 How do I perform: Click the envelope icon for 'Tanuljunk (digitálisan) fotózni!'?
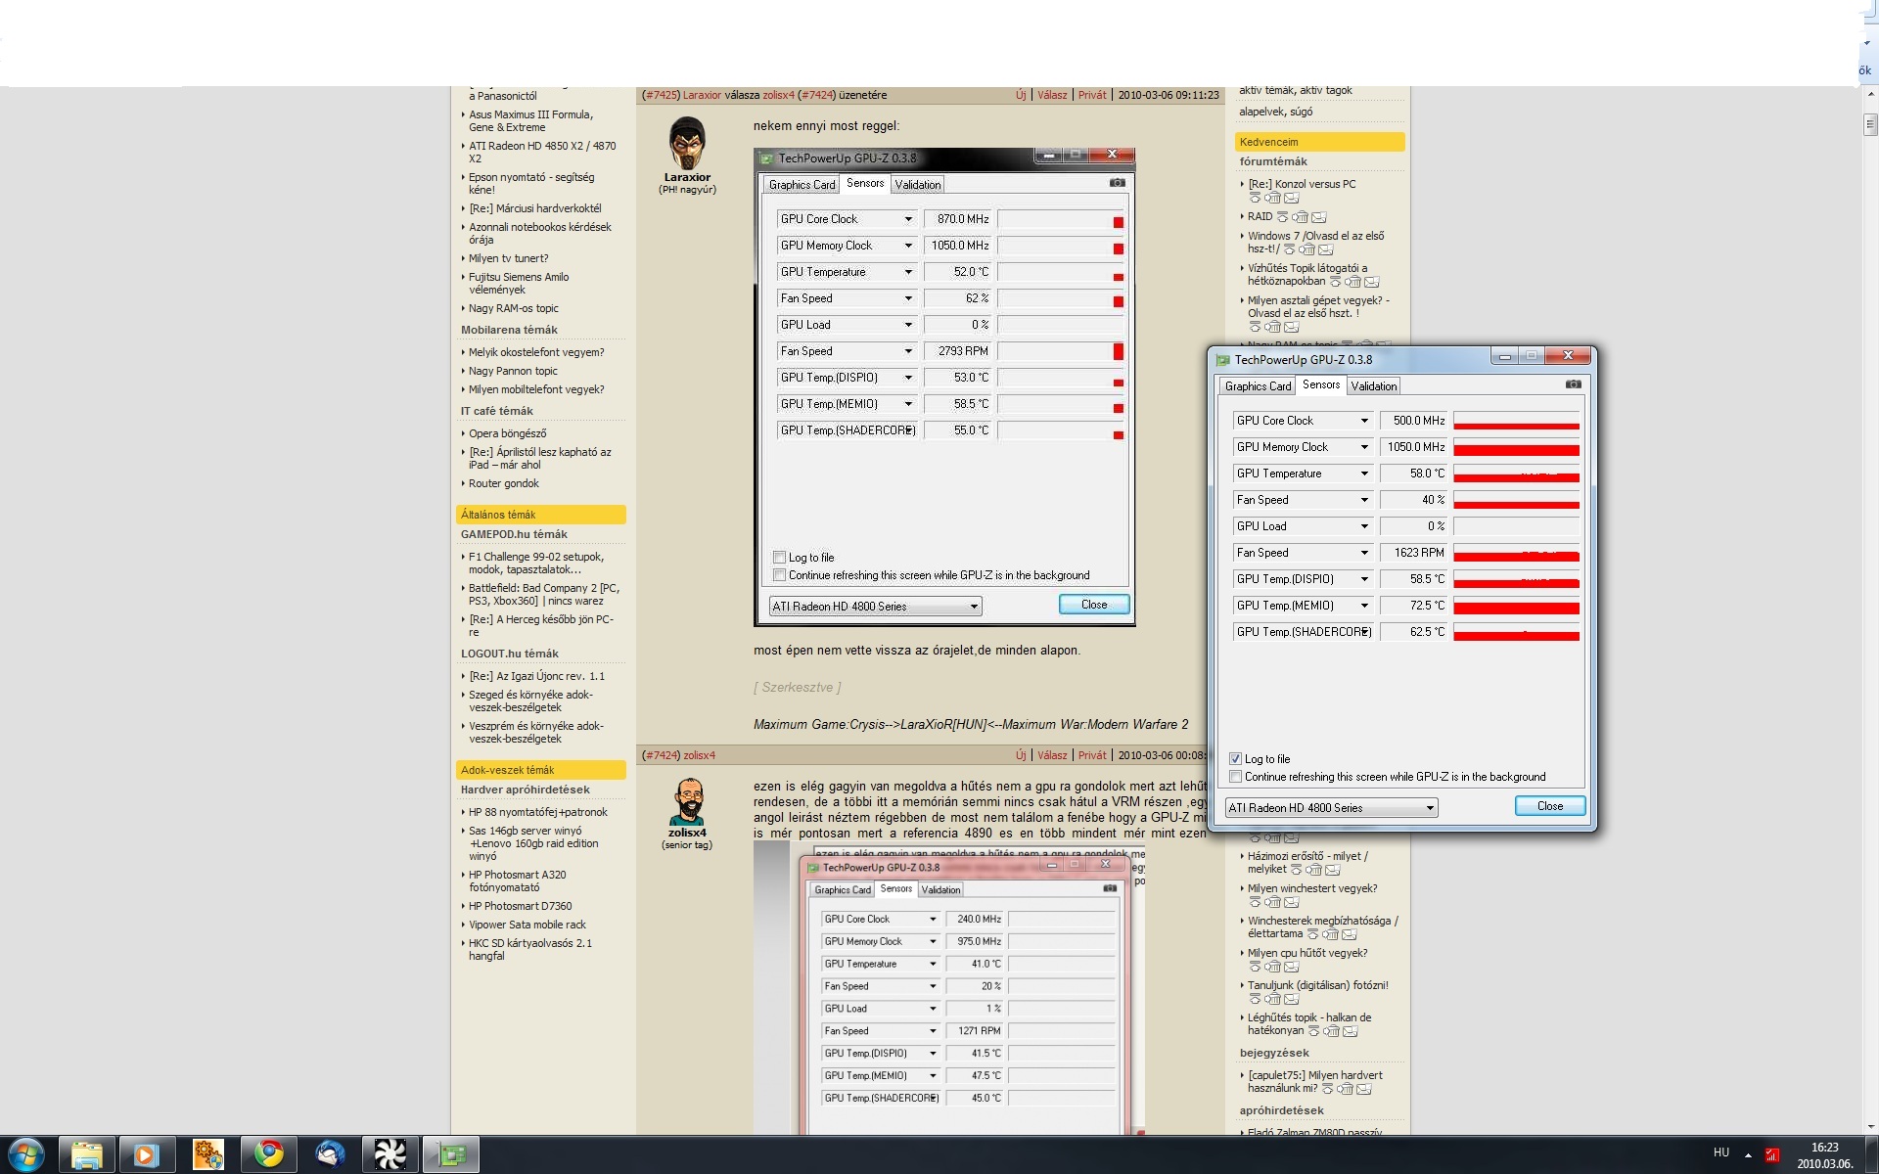click(1291, 999)
